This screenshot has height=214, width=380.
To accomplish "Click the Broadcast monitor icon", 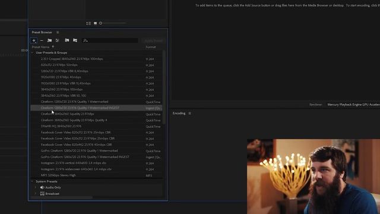I will [42, 194].
